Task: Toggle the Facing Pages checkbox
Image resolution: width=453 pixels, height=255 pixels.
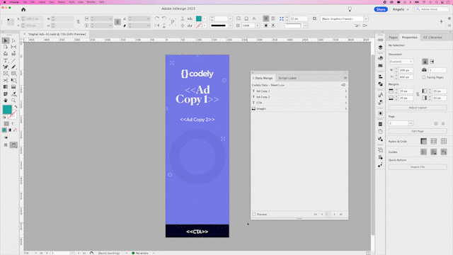Action: click(x=424, y=77)
